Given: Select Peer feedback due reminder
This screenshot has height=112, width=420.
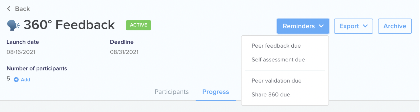Looking at the screenshot, I should click(x=276, y=46).
